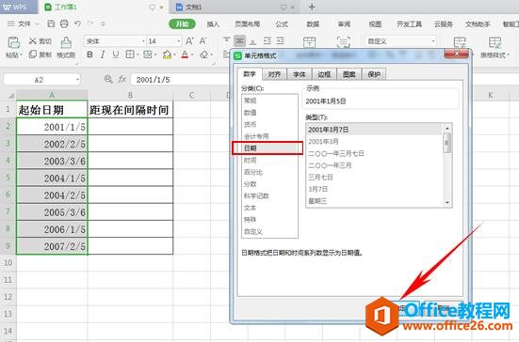The image size is (519, 342).
Task: Click the cell borders icon
Action: click(x=130, y=54)
